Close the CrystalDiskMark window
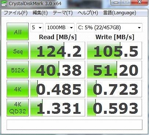 point(139,3)
